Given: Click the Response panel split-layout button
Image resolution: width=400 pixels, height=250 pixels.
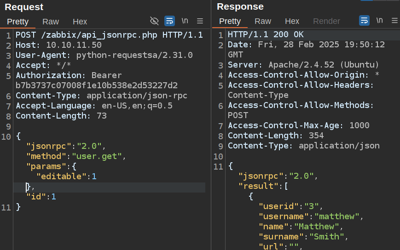Looking at the screenshot, I should click(x=367, y=1).
